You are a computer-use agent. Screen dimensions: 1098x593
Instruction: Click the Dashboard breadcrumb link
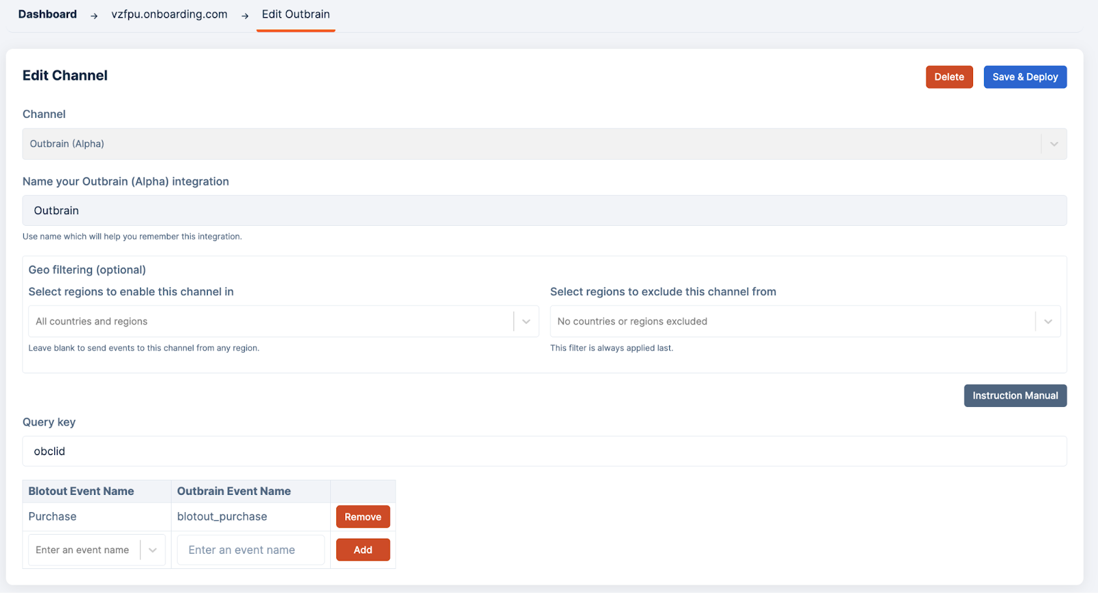tap(47, 14)
